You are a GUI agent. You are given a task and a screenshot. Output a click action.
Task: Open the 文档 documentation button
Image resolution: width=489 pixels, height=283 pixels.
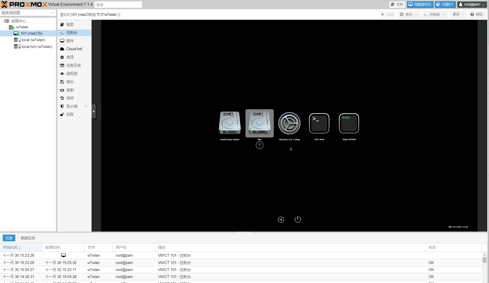click(397, 4)
